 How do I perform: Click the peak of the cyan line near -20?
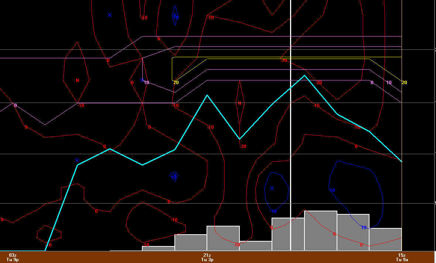tap(304, 76)
